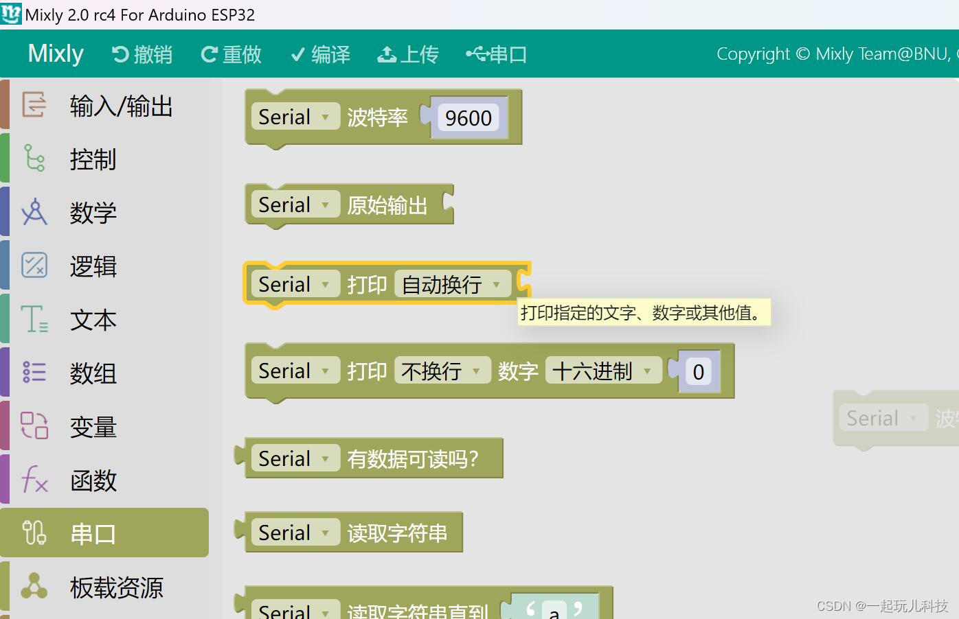Open Serial dropdown on 有数据可读吗 block
959x619 pixels.
(x=295, y=458)
